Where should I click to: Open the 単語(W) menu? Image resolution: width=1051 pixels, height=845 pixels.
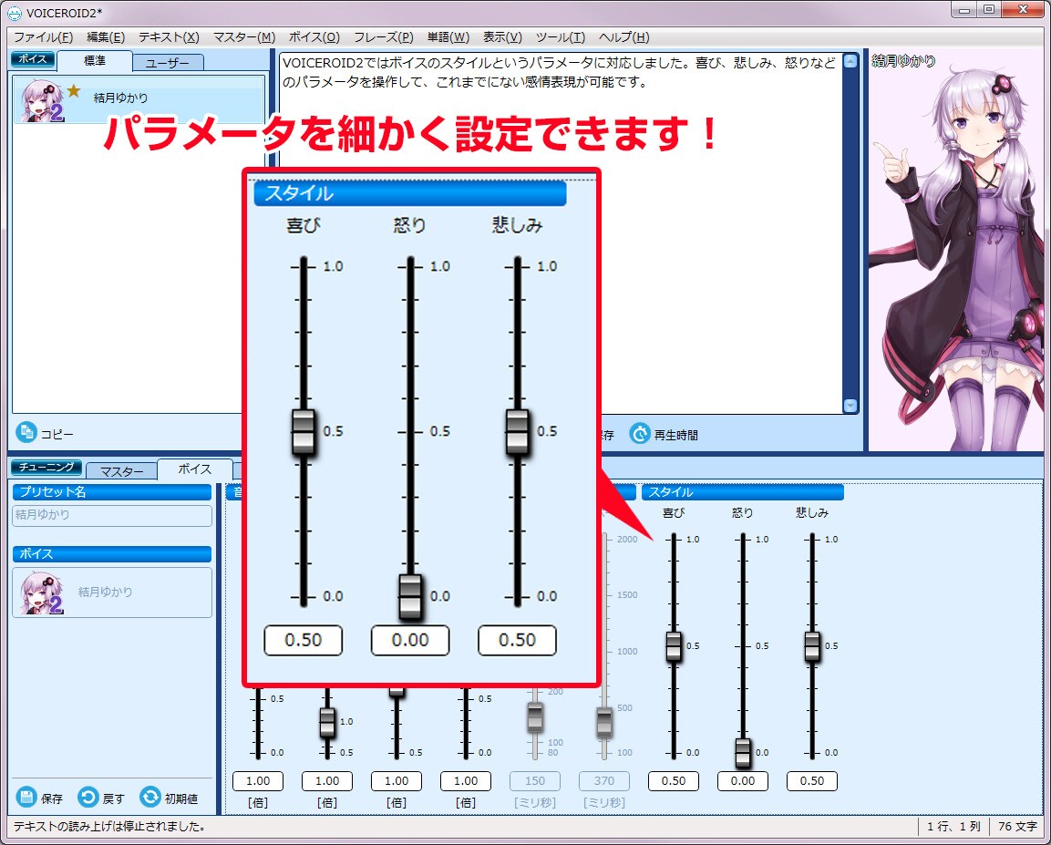[448, 37]
